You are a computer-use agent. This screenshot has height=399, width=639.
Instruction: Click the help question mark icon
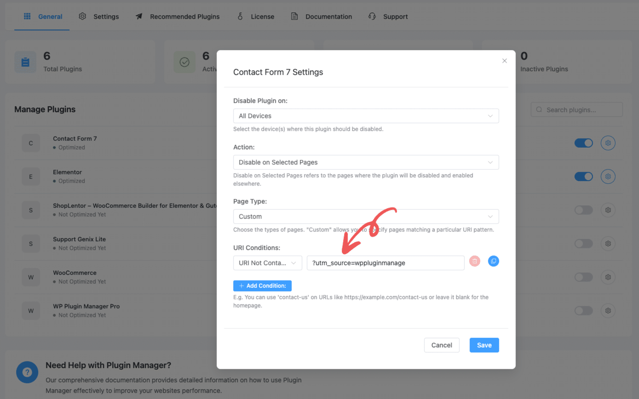(x=27, y=372)
